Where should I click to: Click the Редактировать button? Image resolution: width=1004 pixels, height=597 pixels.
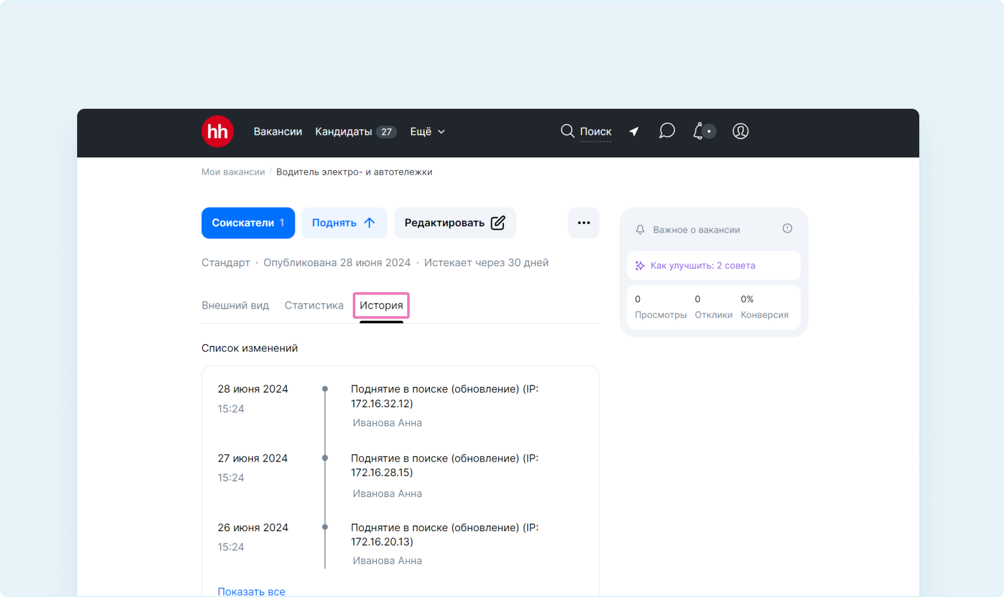[x=455, y=223]
